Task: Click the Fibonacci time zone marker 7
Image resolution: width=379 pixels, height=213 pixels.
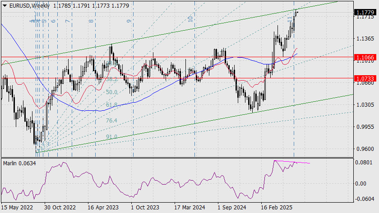Action: pyautogui.click(x=67, y=21)
